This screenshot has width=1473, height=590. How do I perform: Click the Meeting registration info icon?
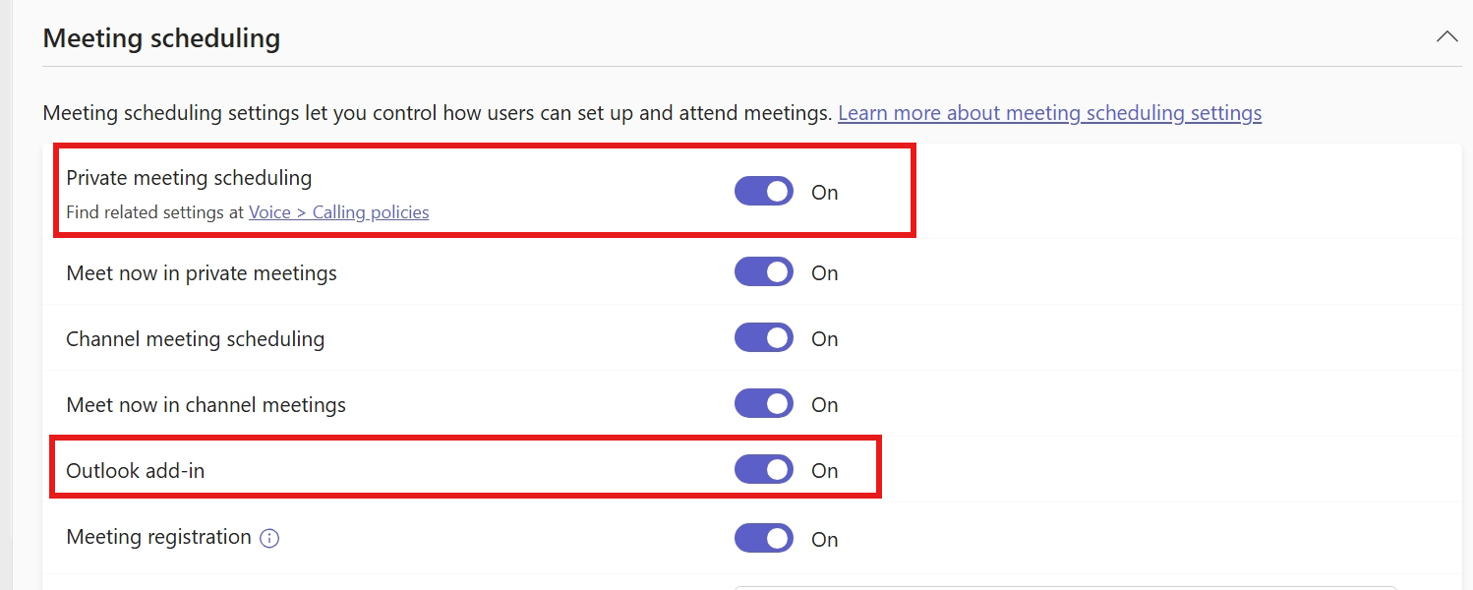click(x=269, y=538)
